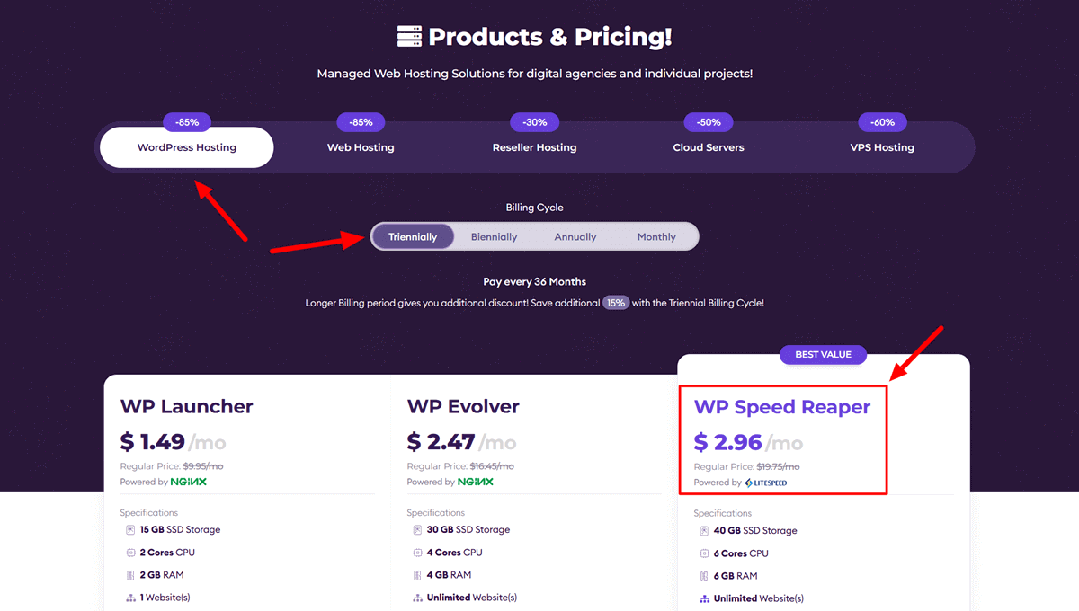The width and height of the screenshot is (1079, 611).
Task: Select the Triennially billing cycle
Action: (413, 237)
